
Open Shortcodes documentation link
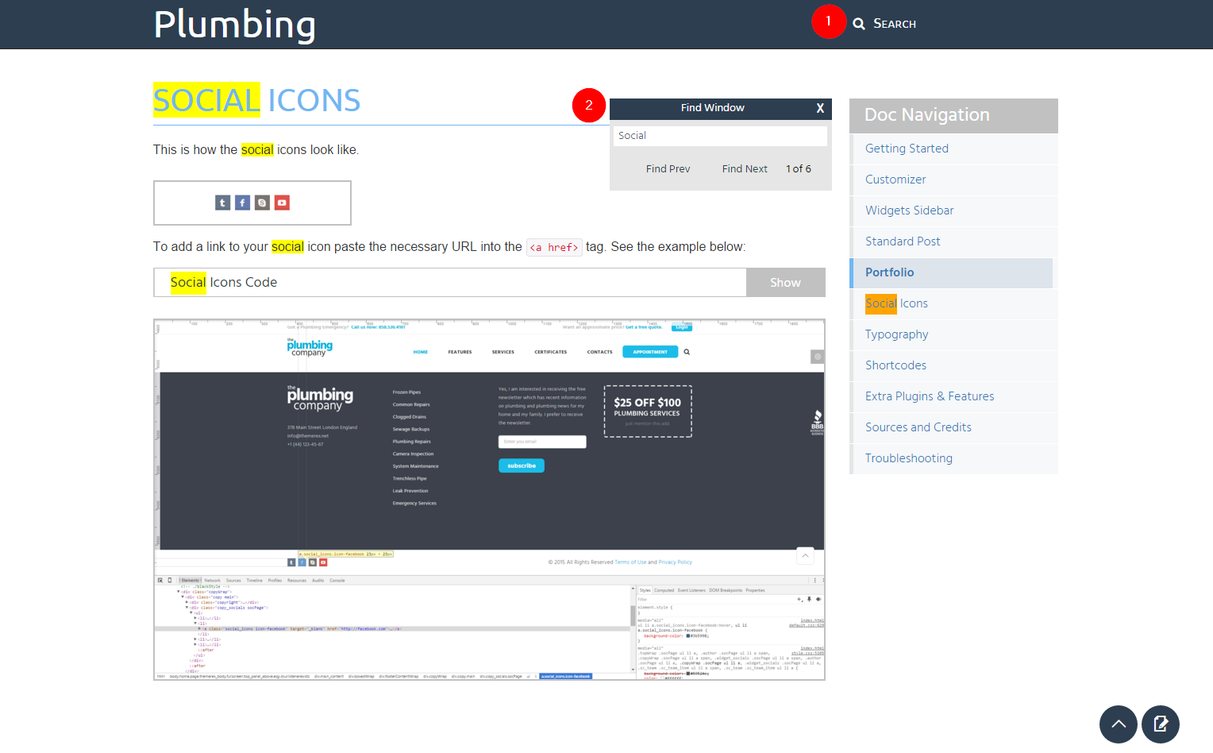coord(895,365)
